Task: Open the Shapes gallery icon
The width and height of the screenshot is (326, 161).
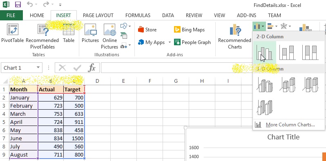Action: tap(124, 26)
